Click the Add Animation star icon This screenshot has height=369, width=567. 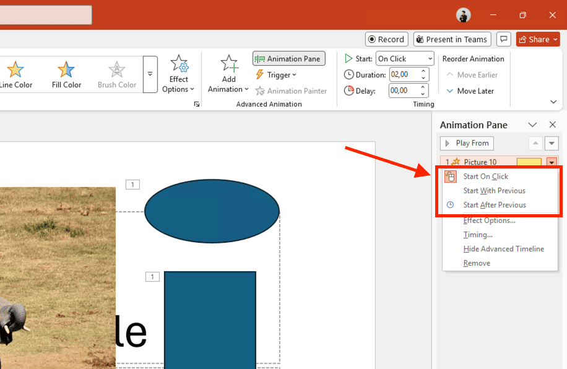pyautogui.click(x=229, y=64)
